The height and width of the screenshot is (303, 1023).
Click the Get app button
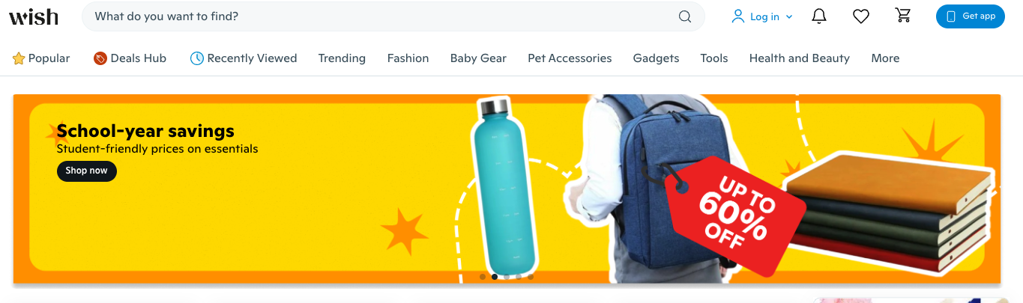pos(971,16)
